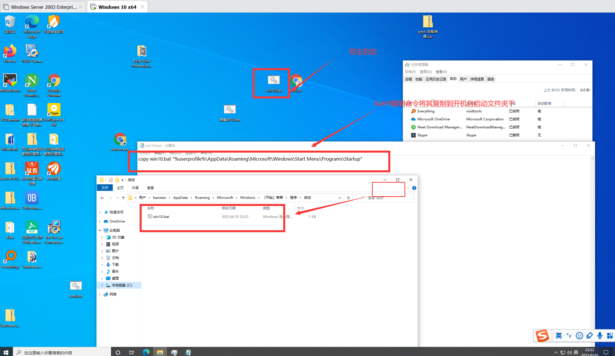Click the Edge browser taskbar icon

(x=146, y=352)
